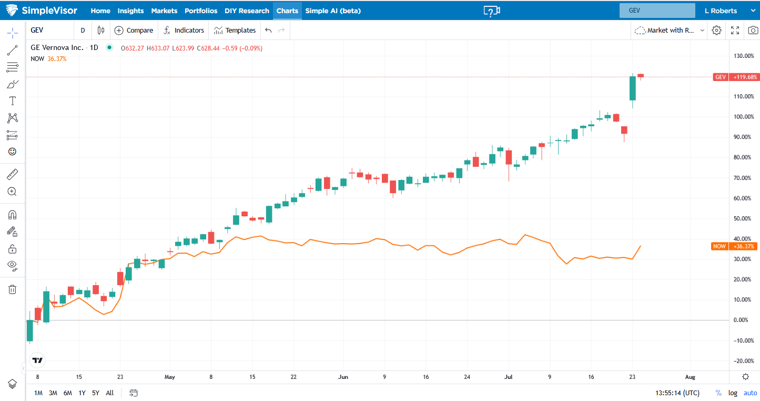
Task: Undo the last chart action
Action: pos(268,31)
